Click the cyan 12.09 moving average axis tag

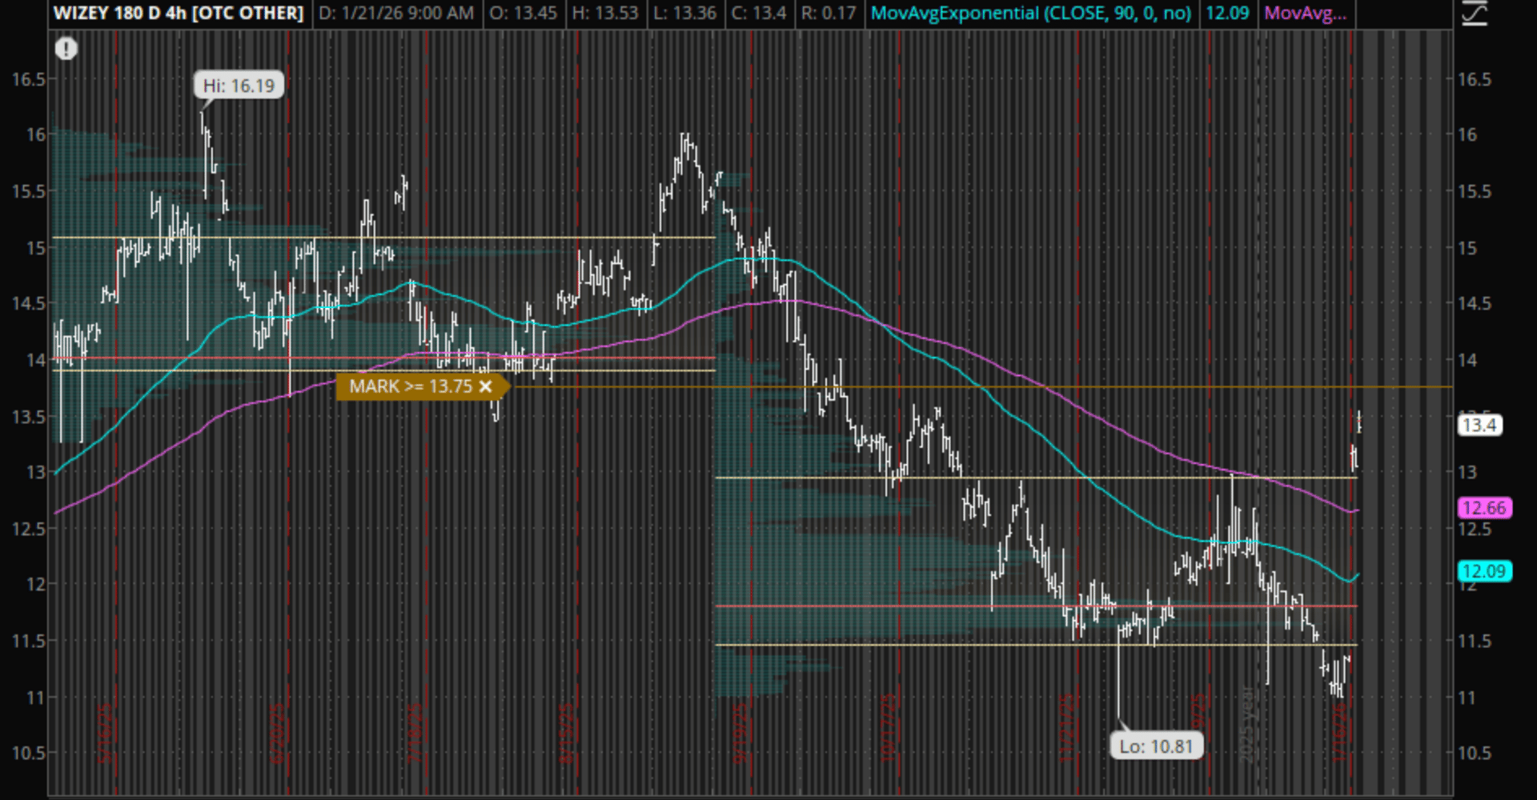coord(1484,571)
